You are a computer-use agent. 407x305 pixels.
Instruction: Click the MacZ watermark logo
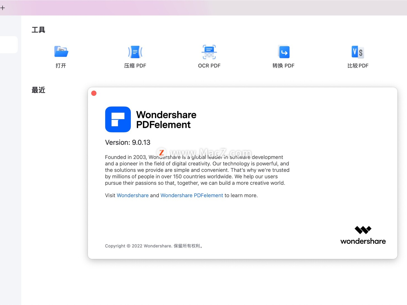(x=161, y=153)
